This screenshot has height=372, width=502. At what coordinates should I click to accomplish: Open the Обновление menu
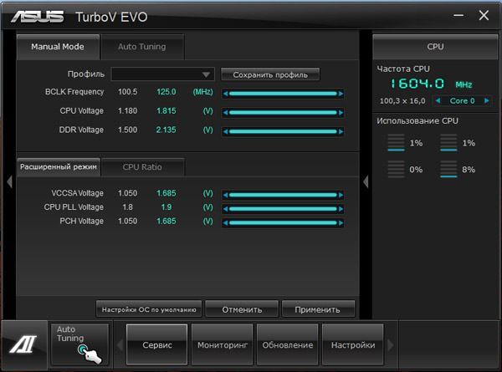pos(288,344)
